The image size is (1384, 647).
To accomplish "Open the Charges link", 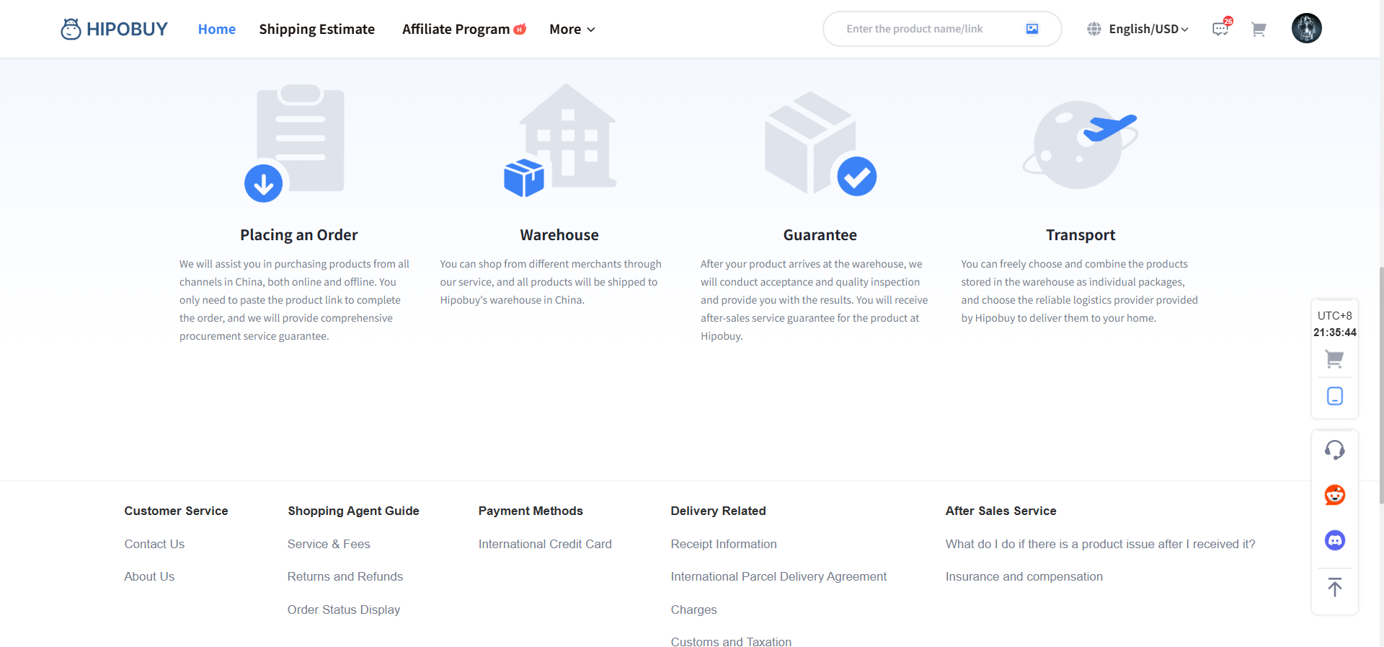I will click(693, 609).
